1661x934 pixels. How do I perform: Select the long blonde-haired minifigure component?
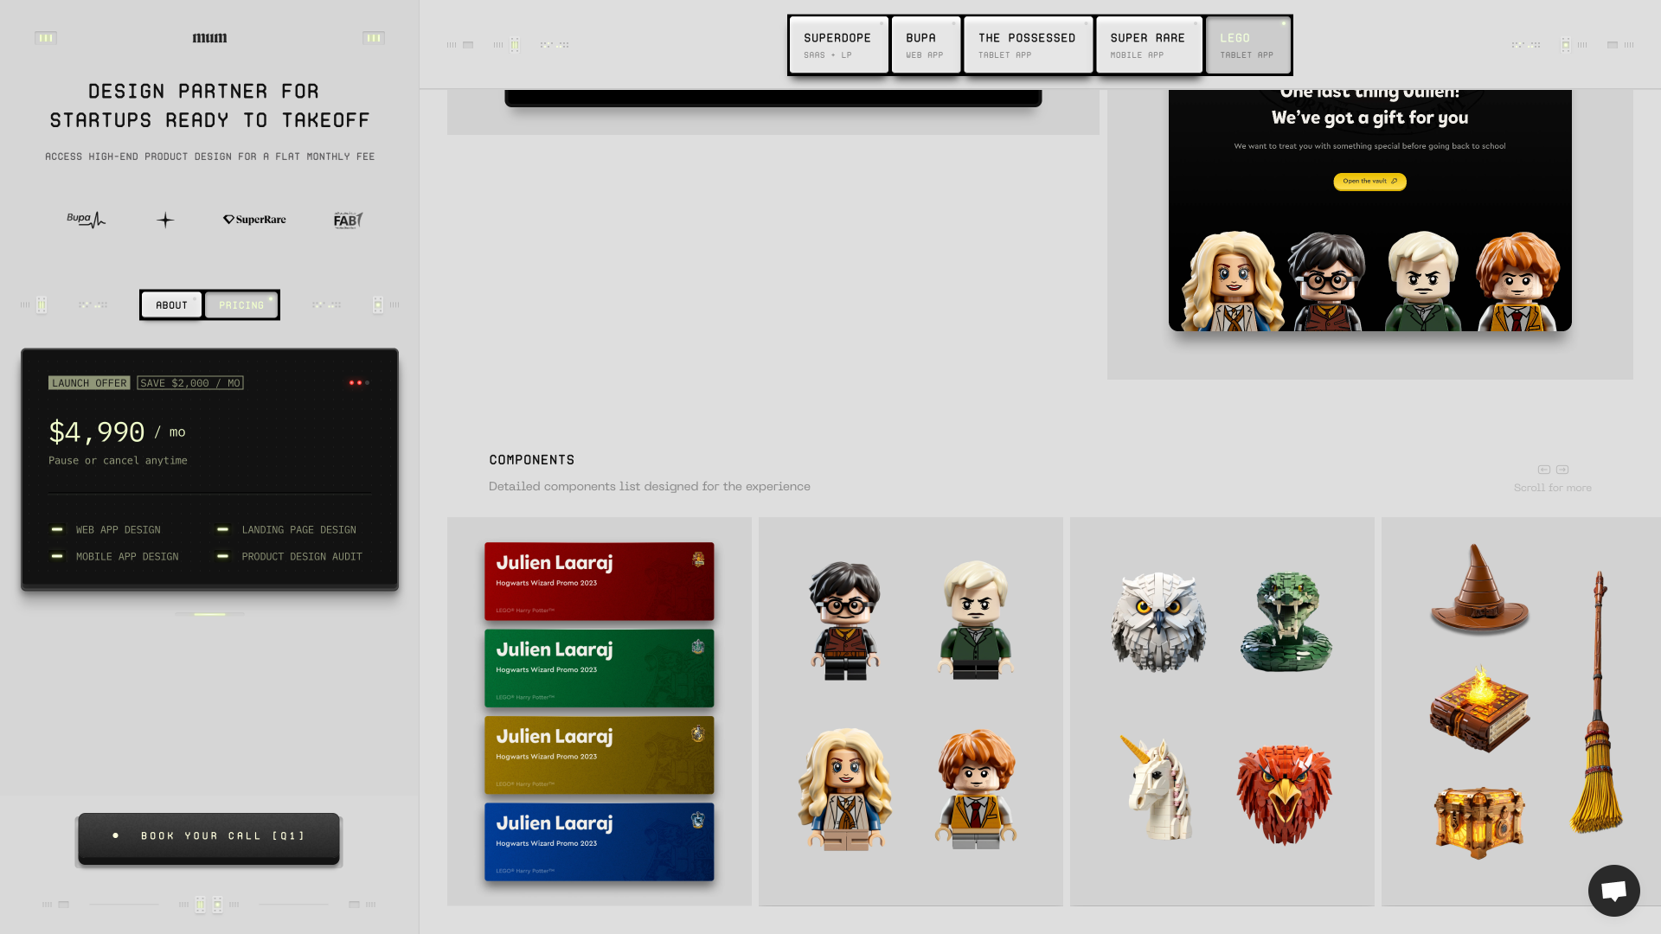point(845,789)
